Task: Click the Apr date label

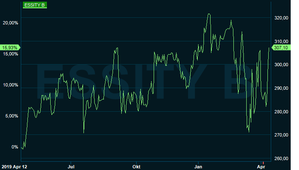Action: [261, 167]
